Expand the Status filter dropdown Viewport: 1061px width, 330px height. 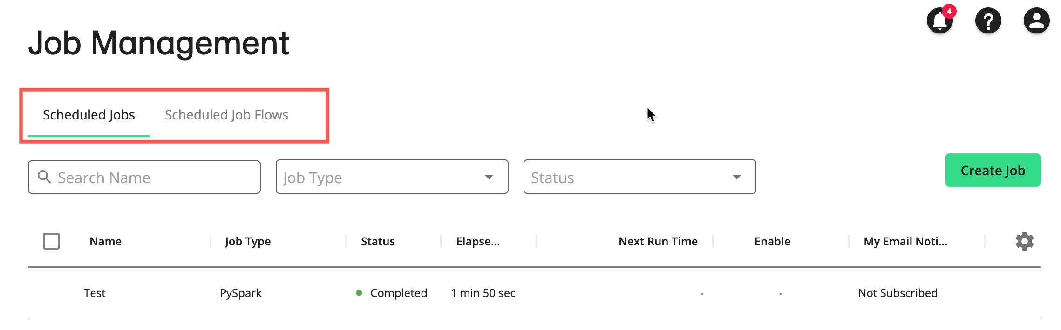(x=639, y=177)
